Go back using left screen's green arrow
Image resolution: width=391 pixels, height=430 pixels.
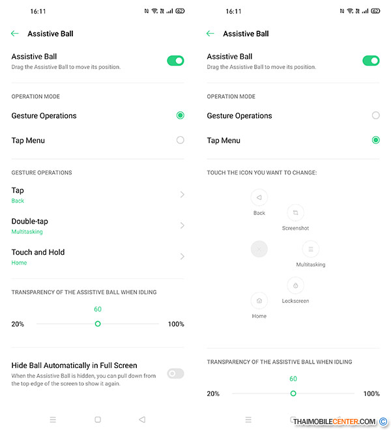coord(14,33)
